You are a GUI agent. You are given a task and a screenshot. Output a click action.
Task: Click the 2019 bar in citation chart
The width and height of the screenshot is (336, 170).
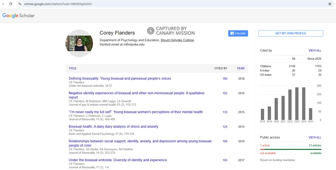[x=269, y=113]
